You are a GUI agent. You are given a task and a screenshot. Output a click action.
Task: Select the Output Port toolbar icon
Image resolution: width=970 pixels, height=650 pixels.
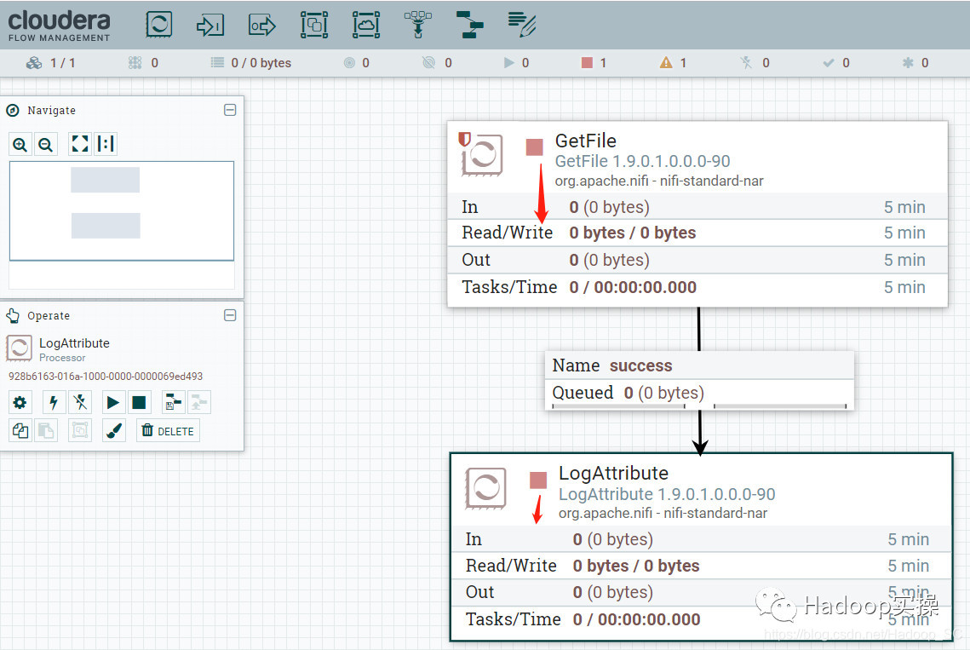262,26
